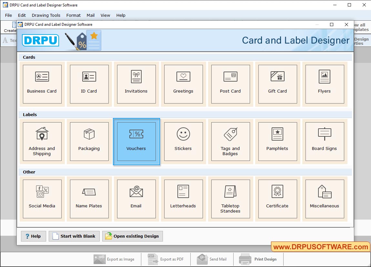
Task: Open the Tags and Badges designer
Action: tap(230, 141)
